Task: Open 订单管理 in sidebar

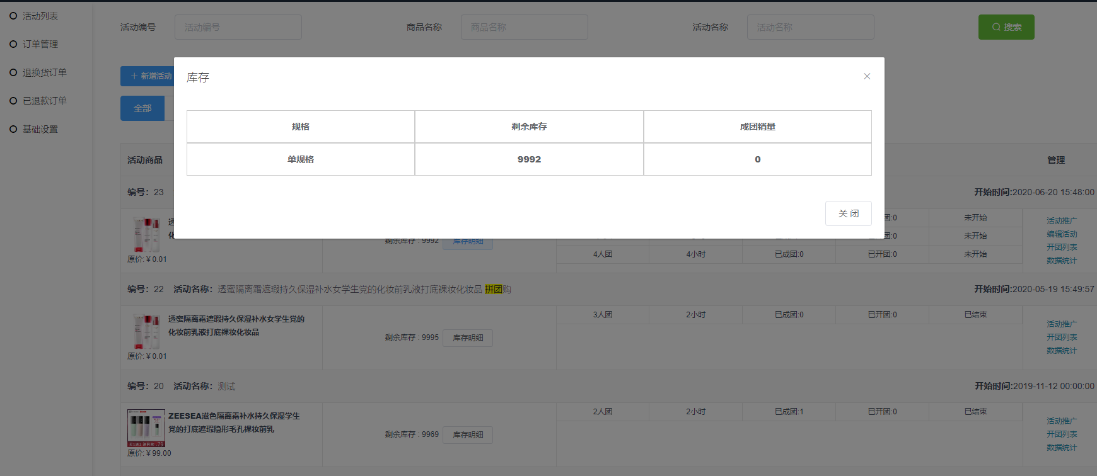Action: pyautogui.click(x=40, y=44)
